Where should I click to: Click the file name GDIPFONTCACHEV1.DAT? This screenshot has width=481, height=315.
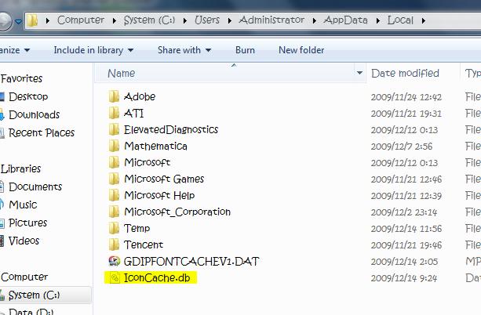pos(191,262)
